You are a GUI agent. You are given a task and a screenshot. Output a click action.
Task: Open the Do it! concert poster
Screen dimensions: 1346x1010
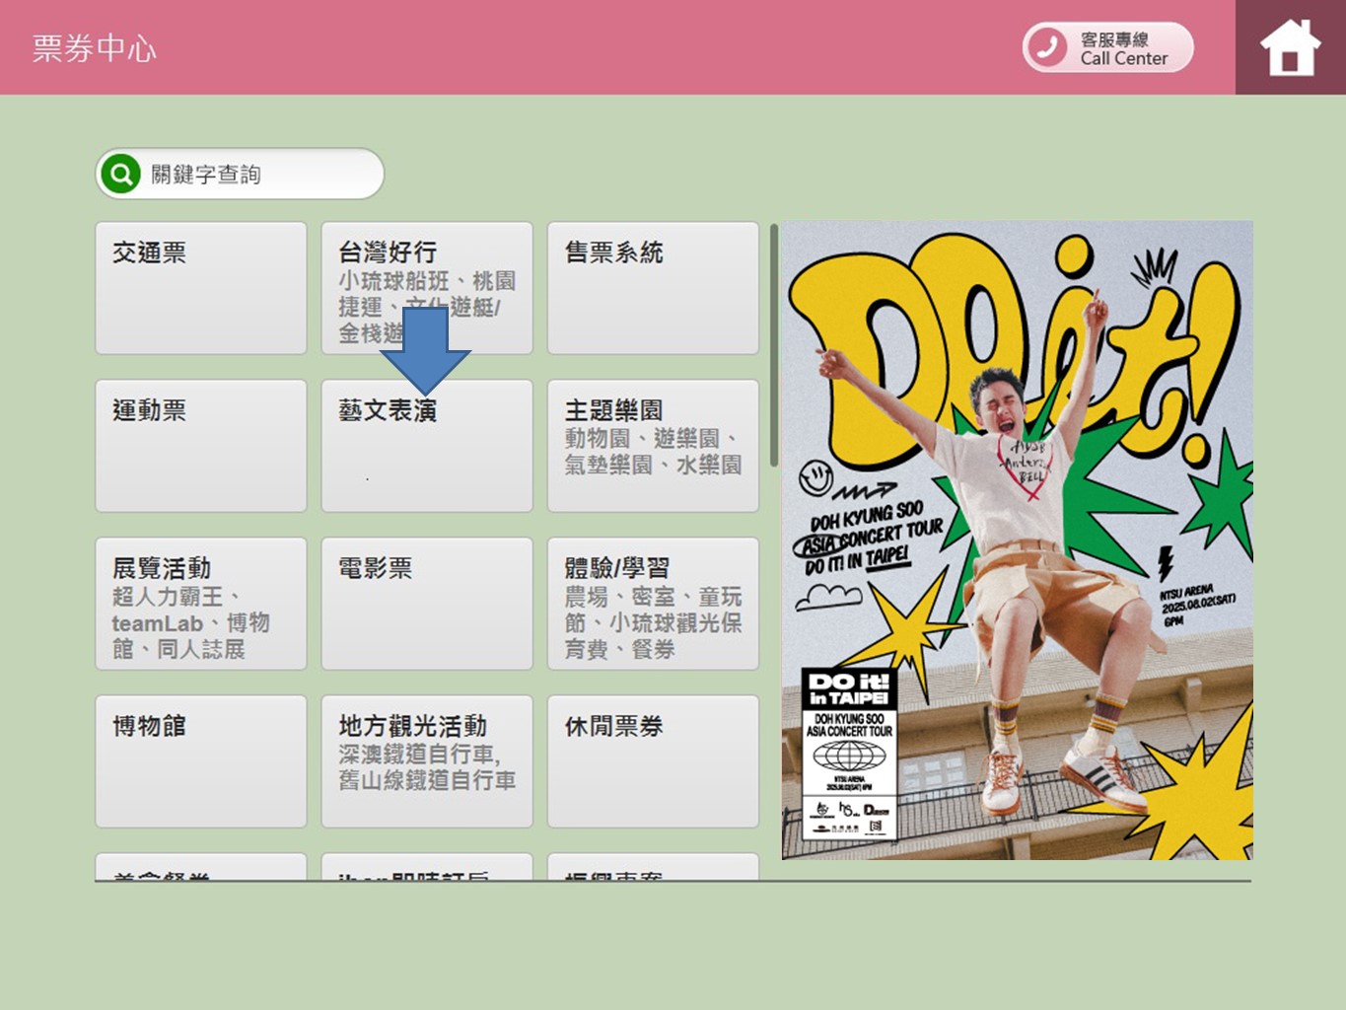pyautogui.click(x=1017, y=541)
